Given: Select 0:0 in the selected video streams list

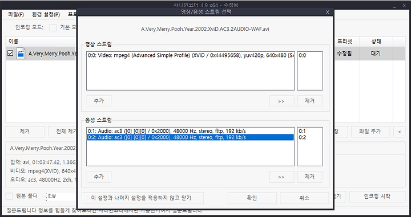Looking at the screenshot, I should click(303, 55).
